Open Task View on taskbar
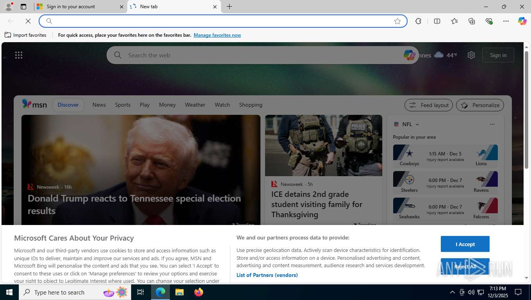The height and width of the screenshot is (300, 531). (140, 292)
